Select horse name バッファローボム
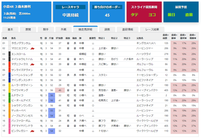 click(21, 121)
